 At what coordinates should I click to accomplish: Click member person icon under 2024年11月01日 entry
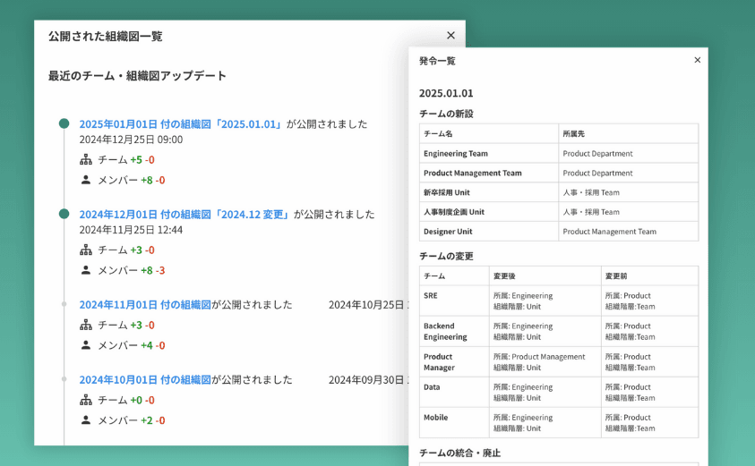click(86, 345)
